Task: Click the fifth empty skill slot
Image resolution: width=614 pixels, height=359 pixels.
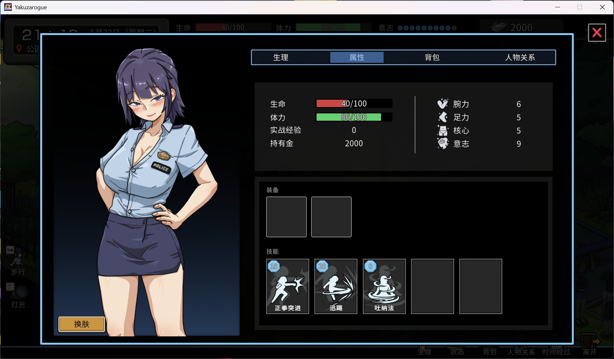Action: coord(481,286)
